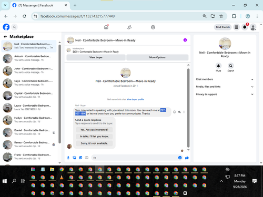The width and height of the screenshot is (263, 197).
Task: Bookmark this page with the star icon
Action: 221,16
